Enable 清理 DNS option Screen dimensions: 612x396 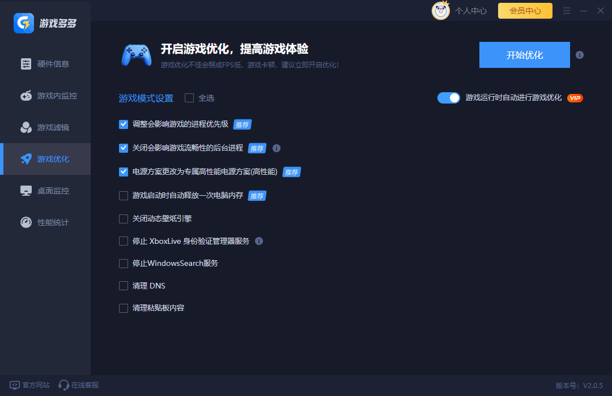(123, 286)
